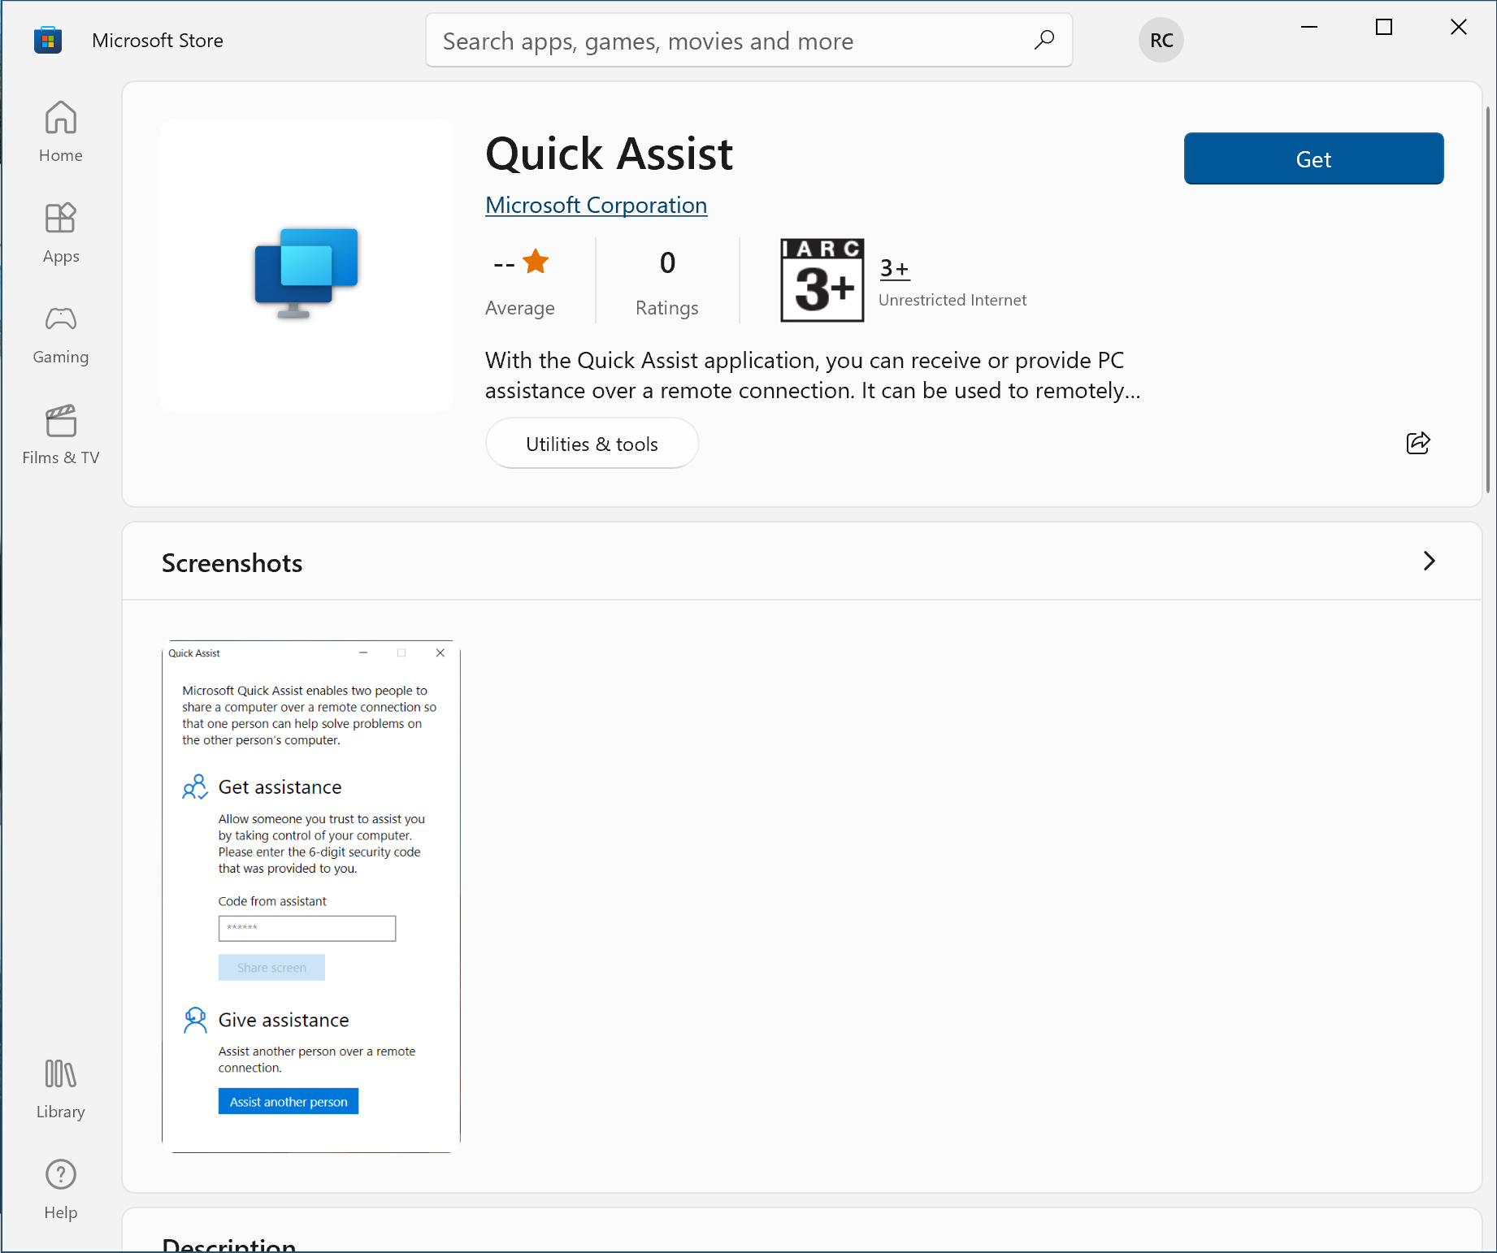Focus the search apps and games field

click(x=731, y=41)
